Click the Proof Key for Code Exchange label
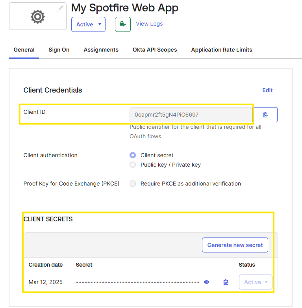Viewport: 302px width, 308px height. pos(72,184)
